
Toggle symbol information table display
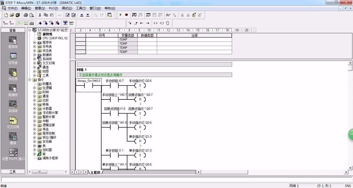click(31, 23)
